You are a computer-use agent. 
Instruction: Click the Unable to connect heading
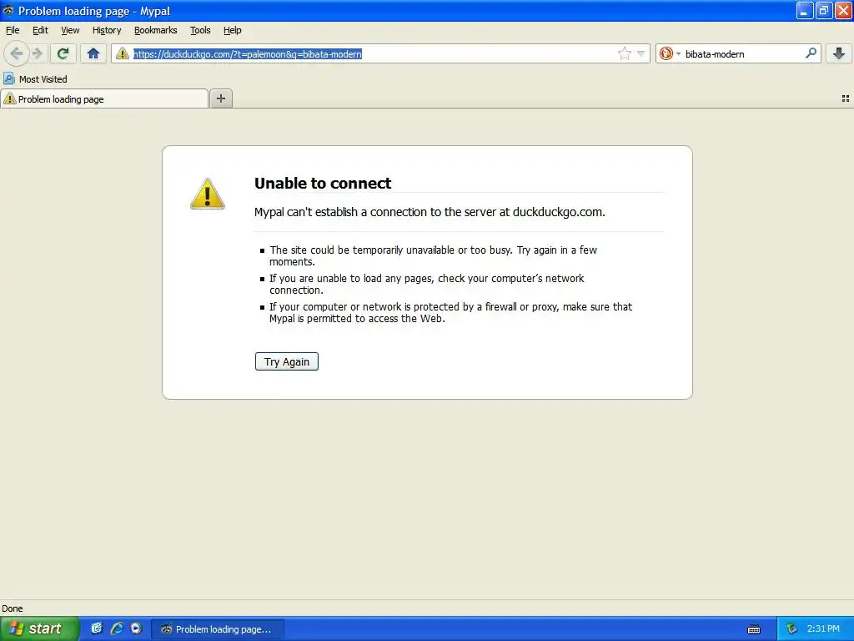[x=323, y=183]
